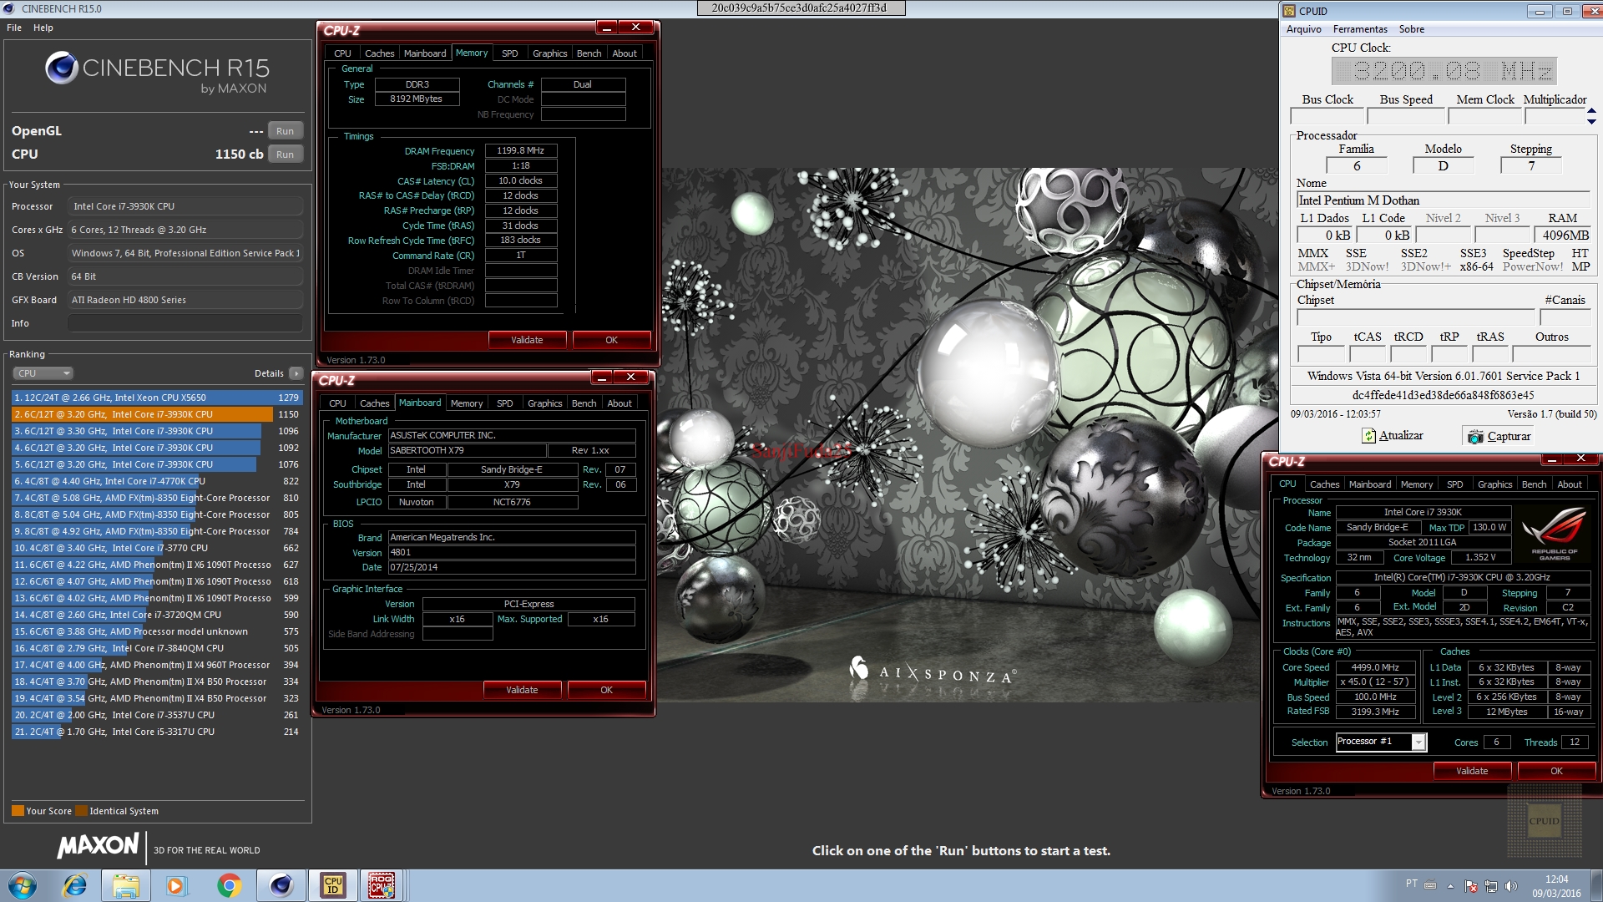1603x902 pixels.
Task: Open Mainboard tab in bottom-right CPU-Z window
Action: coord(1370,484)
